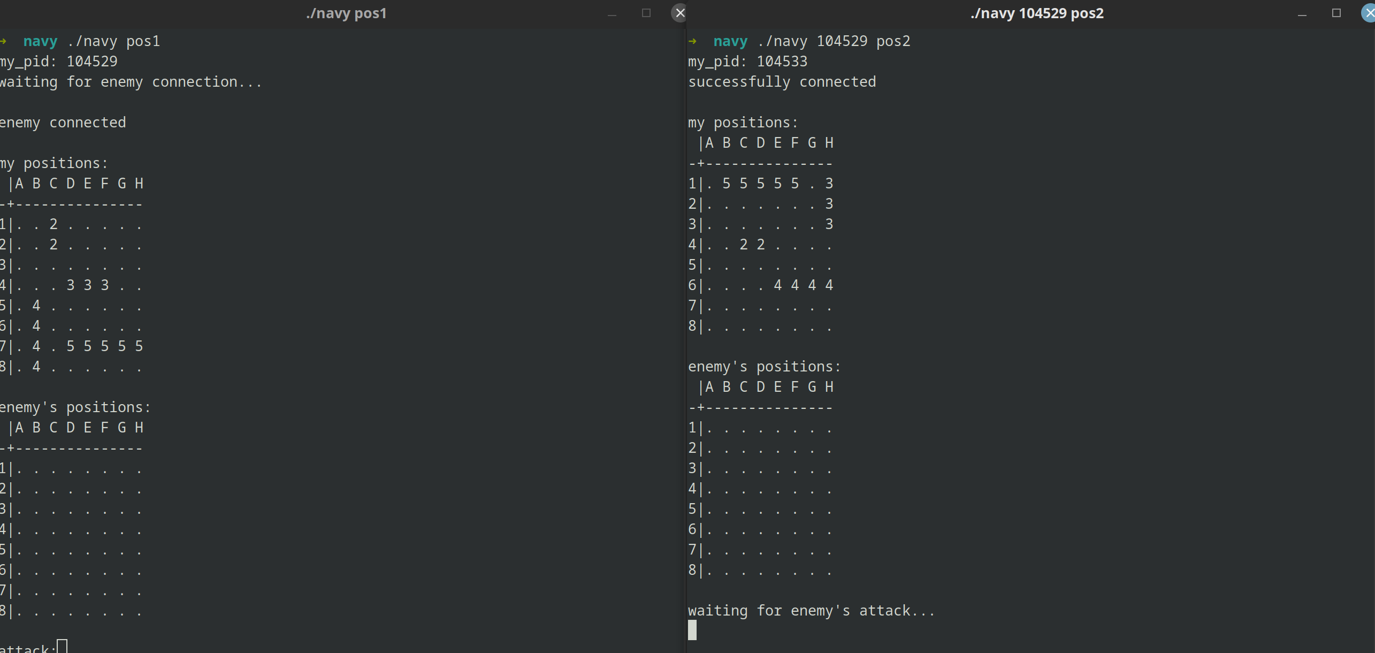Click 'enemy connected' line in pos1
This screenshot has height=653, width=1375.
[x=63, y=122]
